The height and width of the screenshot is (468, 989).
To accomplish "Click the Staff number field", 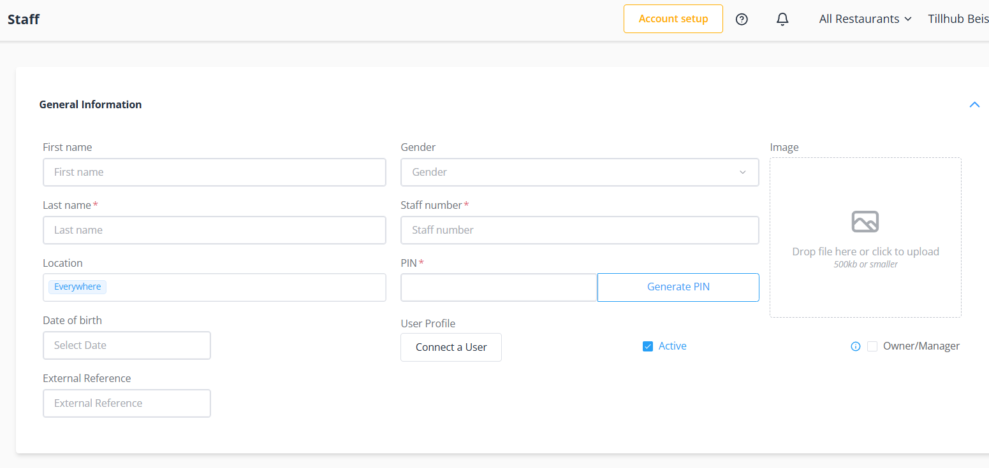I will click(x=579, y=230).
